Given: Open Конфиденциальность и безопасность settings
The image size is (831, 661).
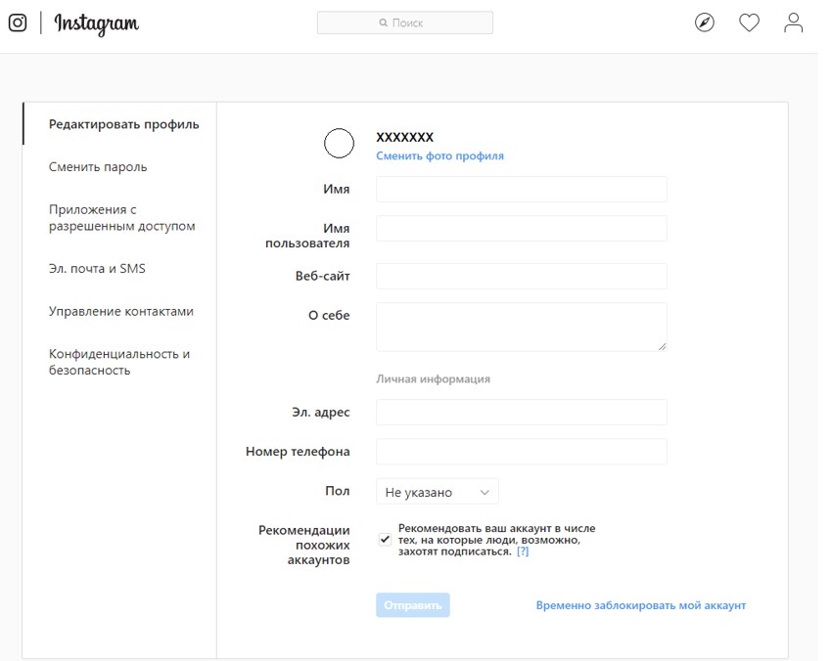Looking at the screenshot, I should (119, 362).
